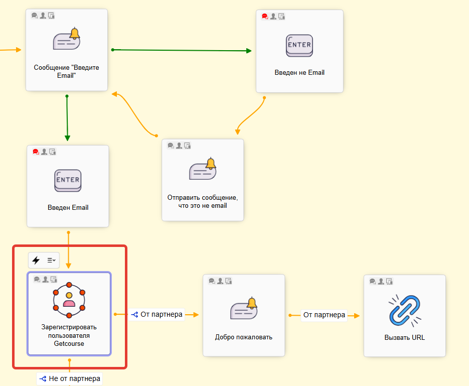Image resolution: width=469 pixels, height=386 pixels.
Task: Click bell message icon in Добро пожаловать block
Action: click(243, 309)
